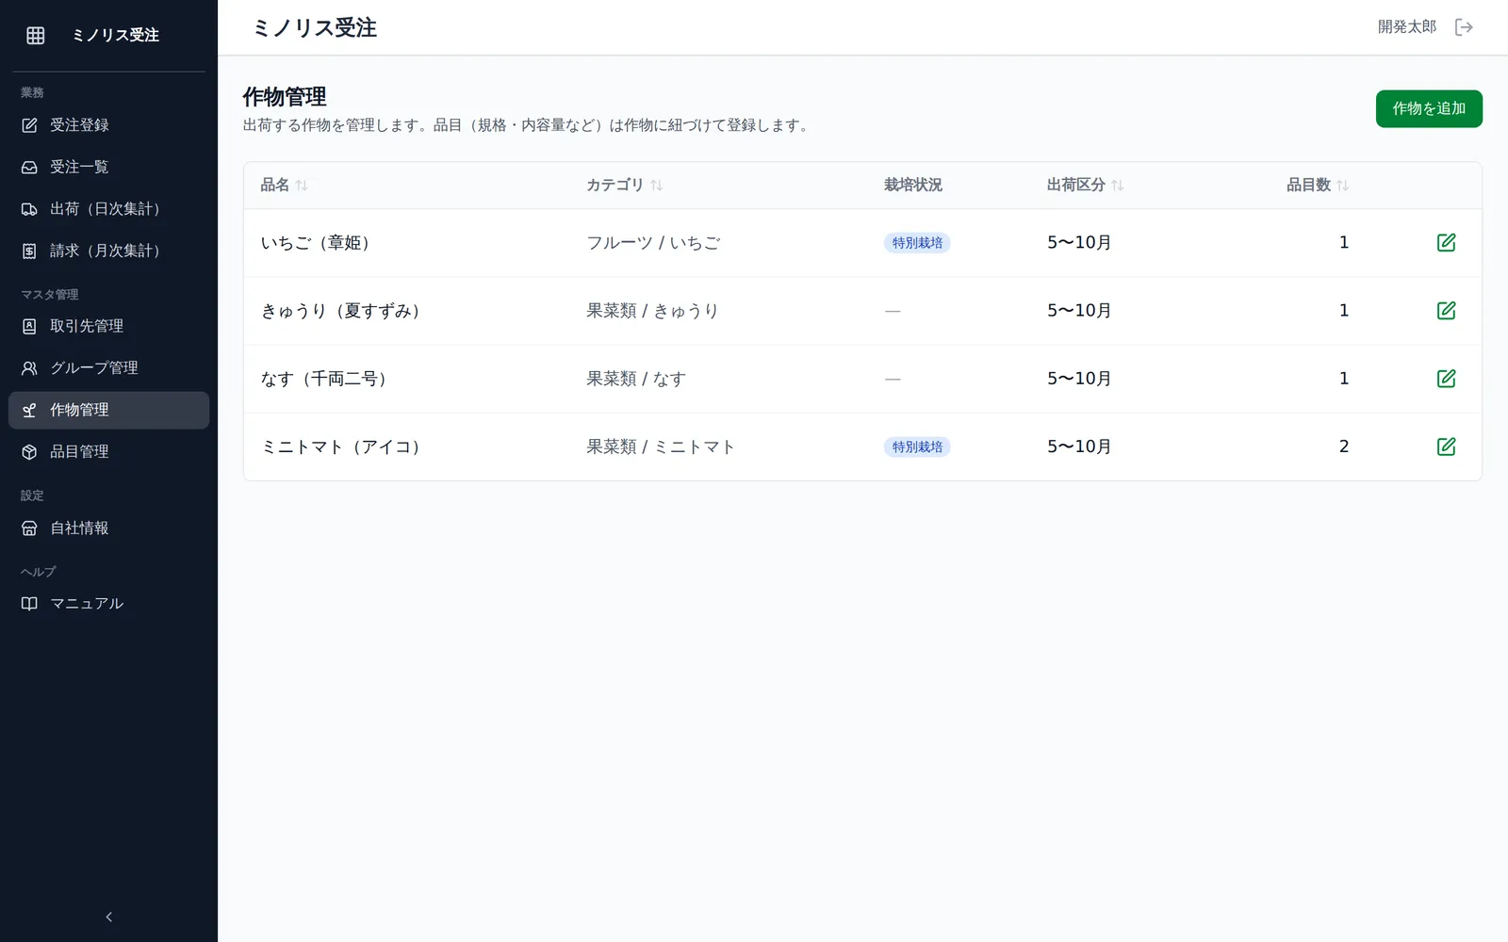Go to 出荷（日次集計） page
The height and width of the screenshot is (942, 1508).
coord(109,209)
